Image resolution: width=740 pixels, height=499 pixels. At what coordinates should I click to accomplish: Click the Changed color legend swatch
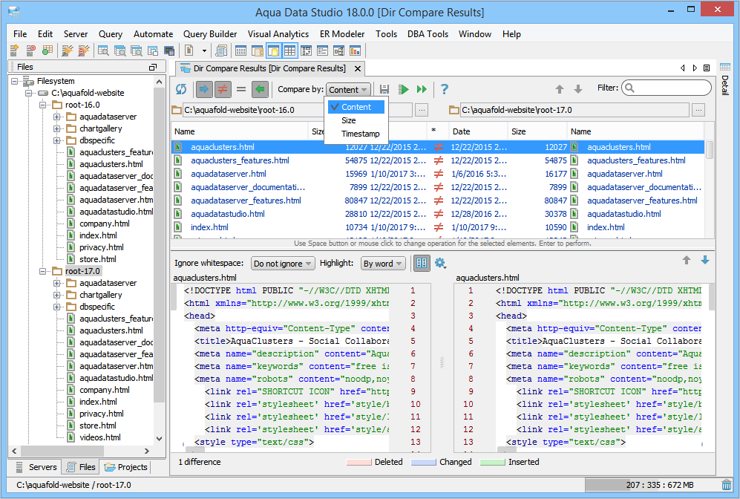[423, 462]
